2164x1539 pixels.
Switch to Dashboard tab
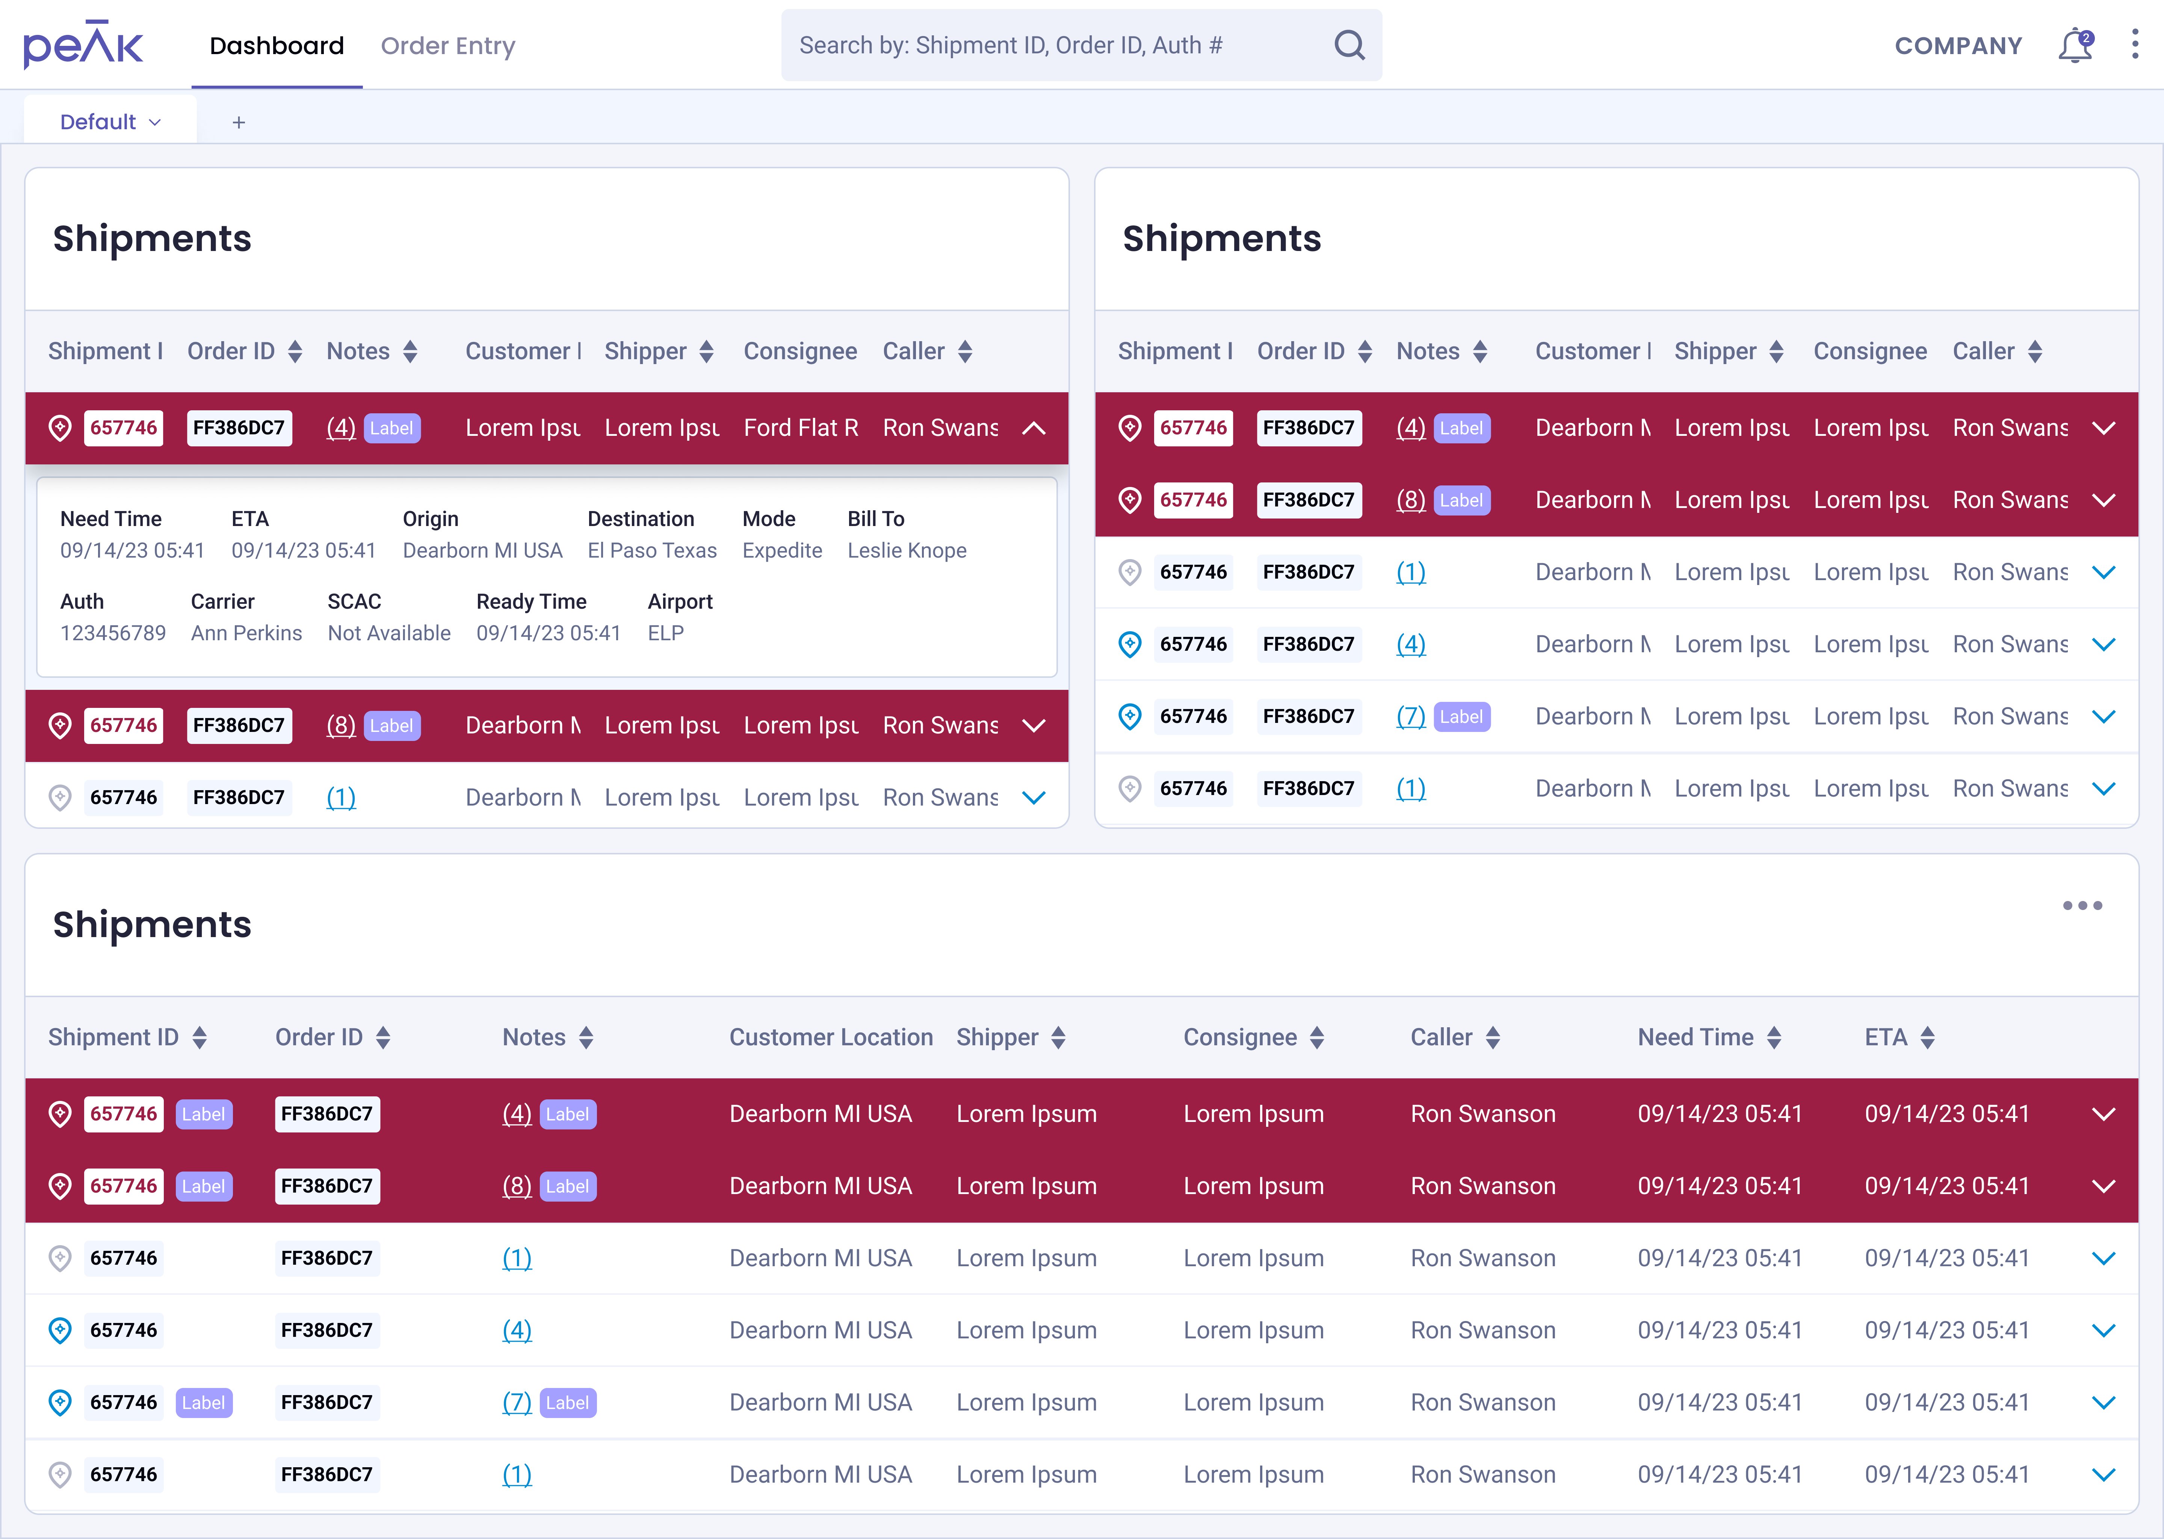277,45
